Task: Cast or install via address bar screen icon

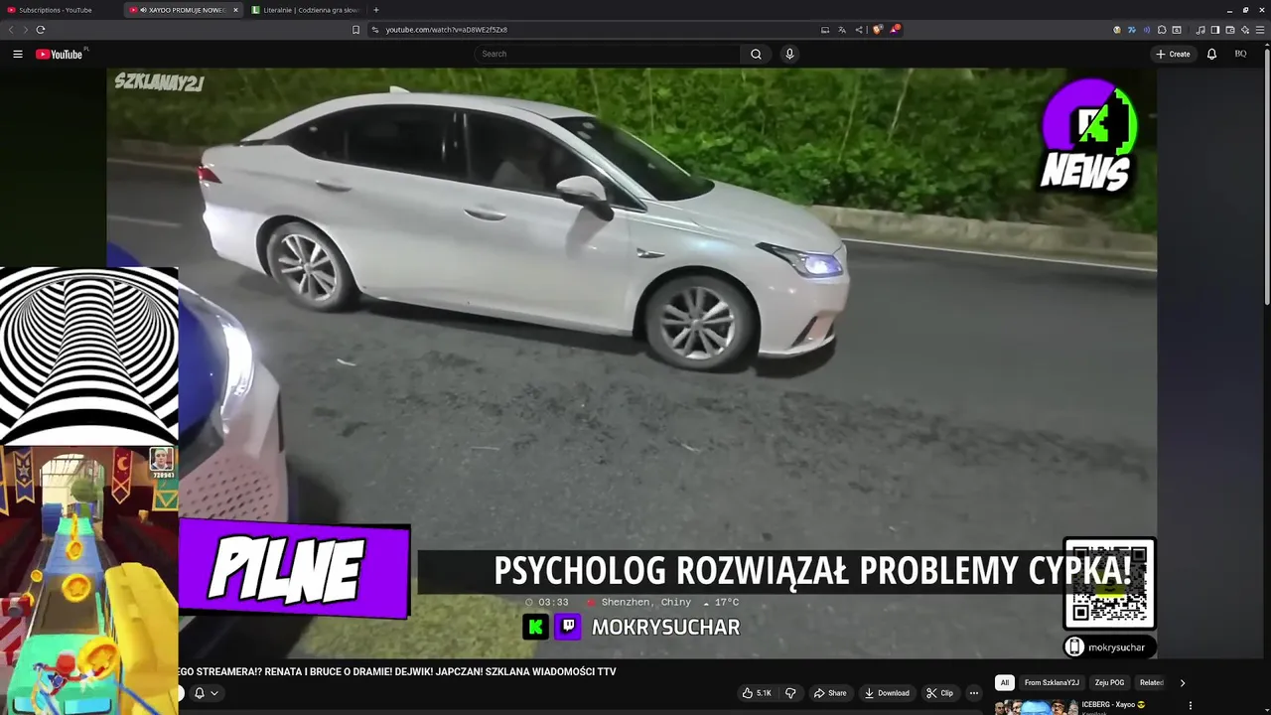Action: pyautogui.click(x=825, y=30)
